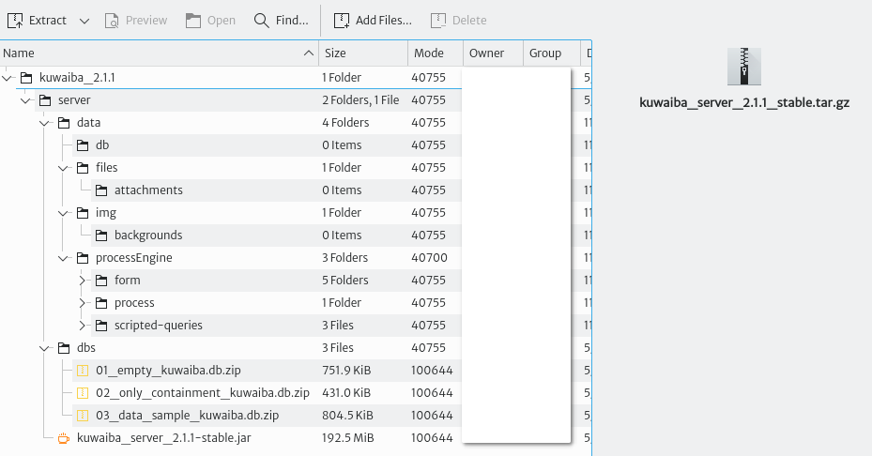Screen dimensions: 872x456
Task: Select the 01_empty_kuwaiba.db.zip file name
Action: click(169, 371)
